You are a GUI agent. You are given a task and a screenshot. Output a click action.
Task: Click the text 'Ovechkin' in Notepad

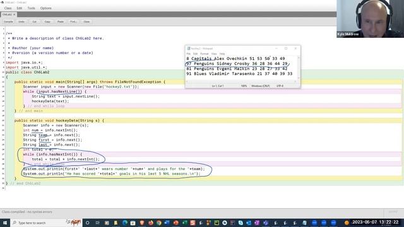(x=237, y=59)
